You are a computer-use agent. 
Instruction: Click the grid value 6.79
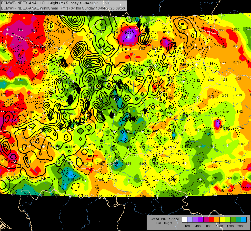(x=171, y=163)
